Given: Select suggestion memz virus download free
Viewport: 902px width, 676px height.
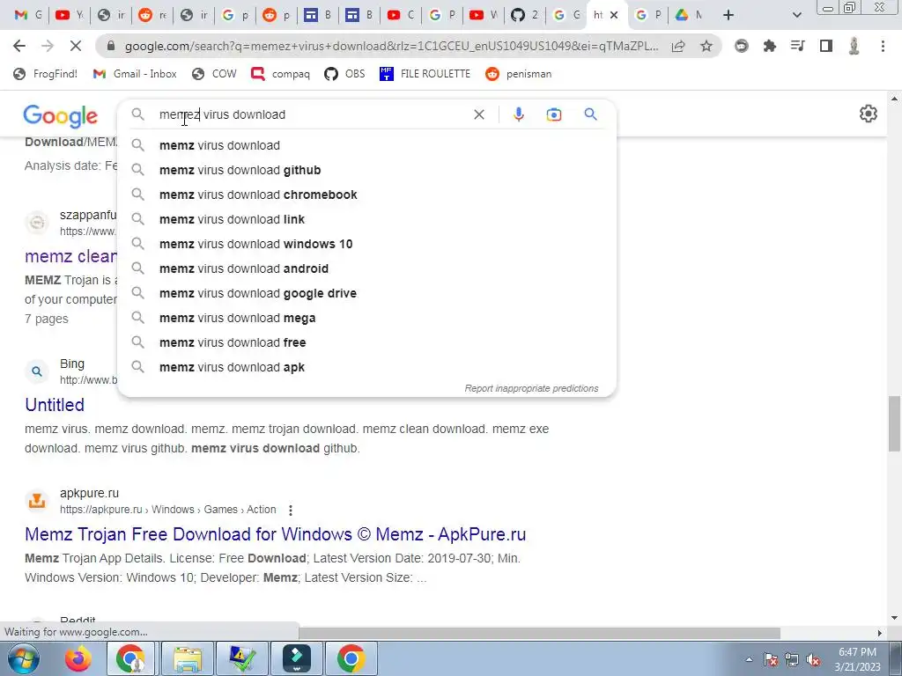Looking at the screenshot, I should (x=367, y=343).
